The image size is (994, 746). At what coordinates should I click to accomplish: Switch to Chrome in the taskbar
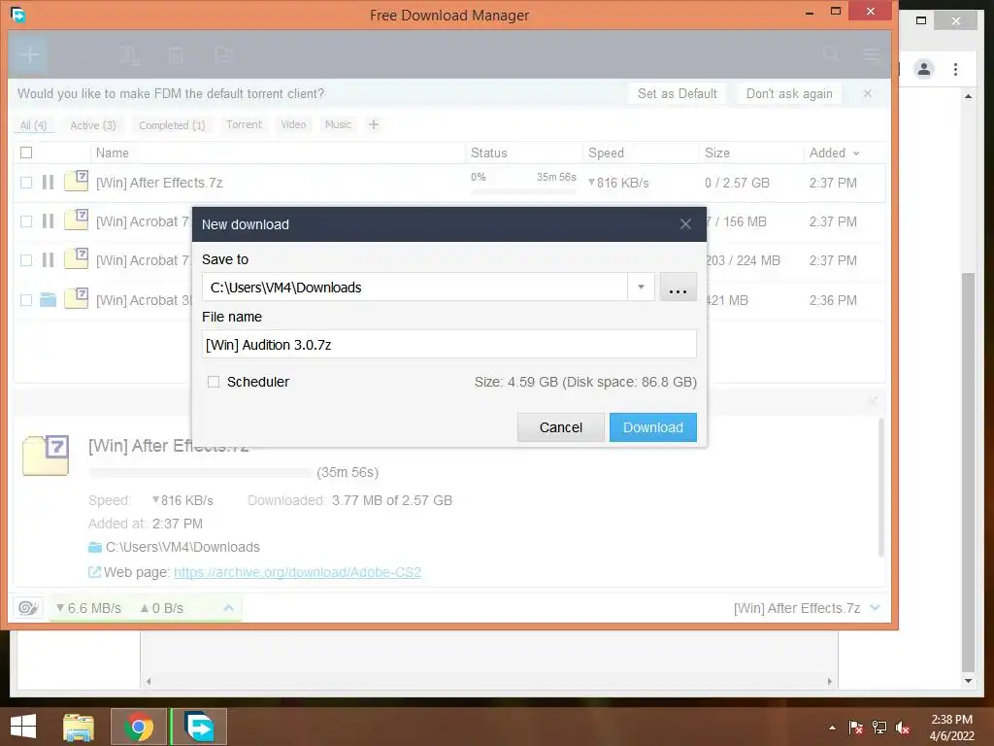coord(139,727)
